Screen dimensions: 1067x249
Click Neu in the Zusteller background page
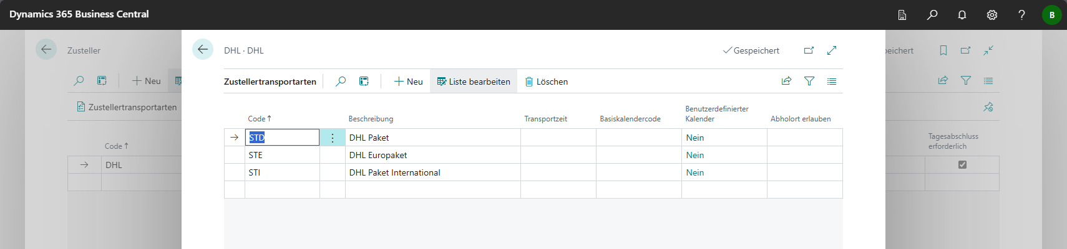coord(147,81)
